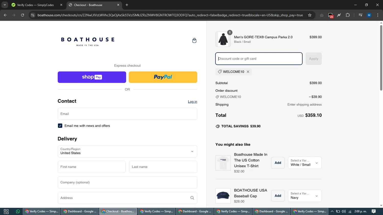Open WhatsApp from the taskbar

pyautogui.click(x=18, y=211)
